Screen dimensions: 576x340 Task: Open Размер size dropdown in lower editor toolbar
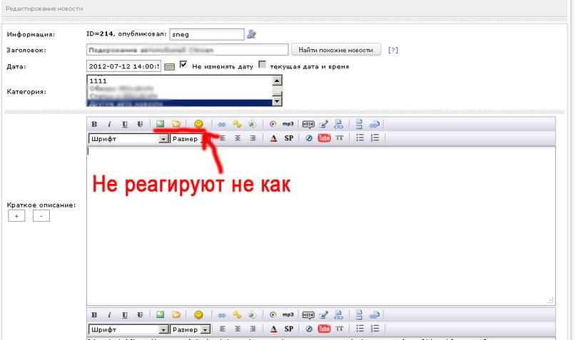point(191,329)
